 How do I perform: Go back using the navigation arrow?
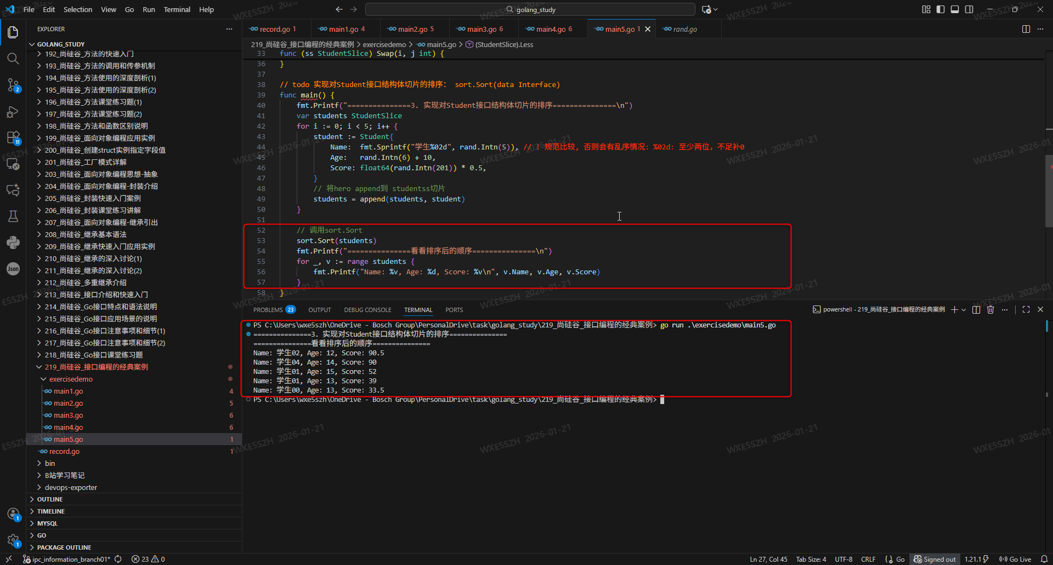click(339, 9)
